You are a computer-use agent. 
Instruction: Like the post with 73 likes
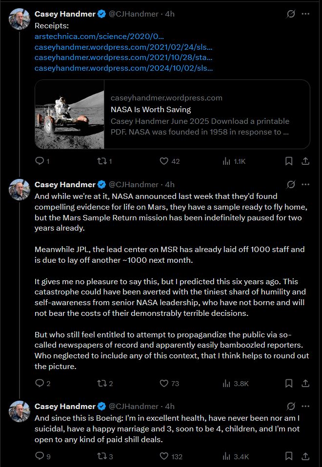tap(164, 383)
